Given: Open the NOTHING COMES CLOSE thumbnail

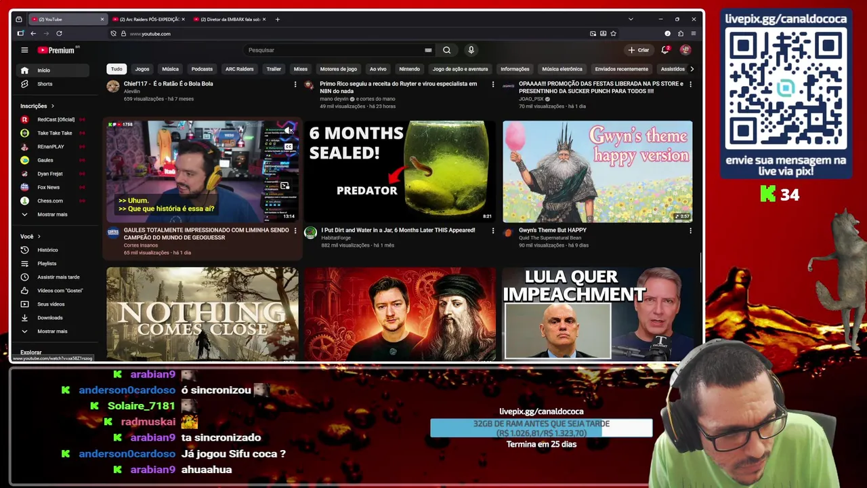Looking at the screenshot, I should point(202,314).
